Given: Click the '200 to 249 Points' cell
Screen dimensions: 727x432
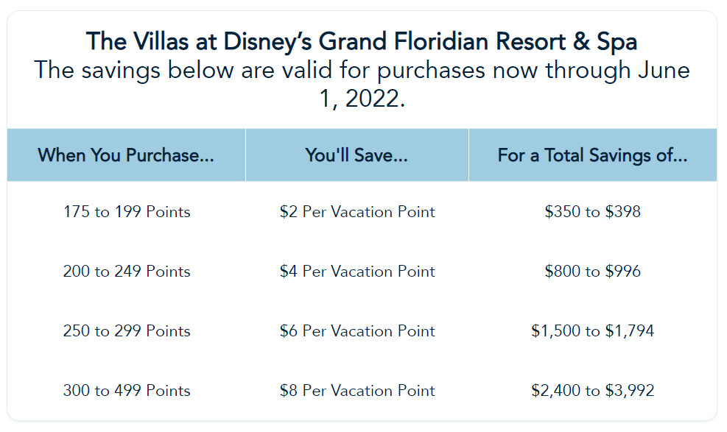Looking at the screenshot, I should [x=127, y=272].
